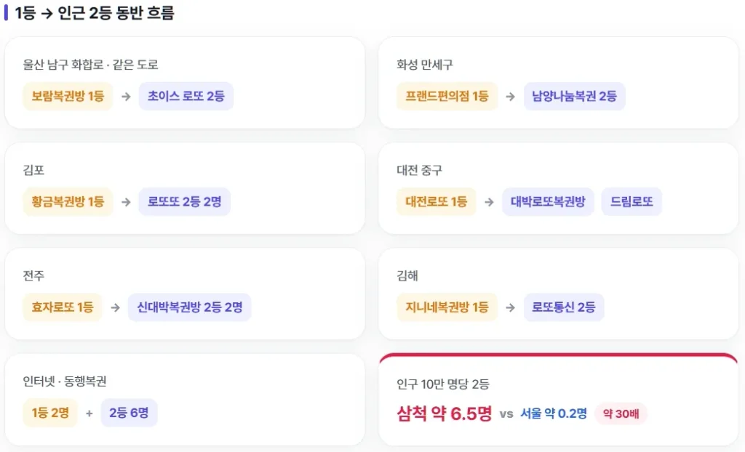Click arrow after 프랜드편의점 1등

[x=510, y=97]
